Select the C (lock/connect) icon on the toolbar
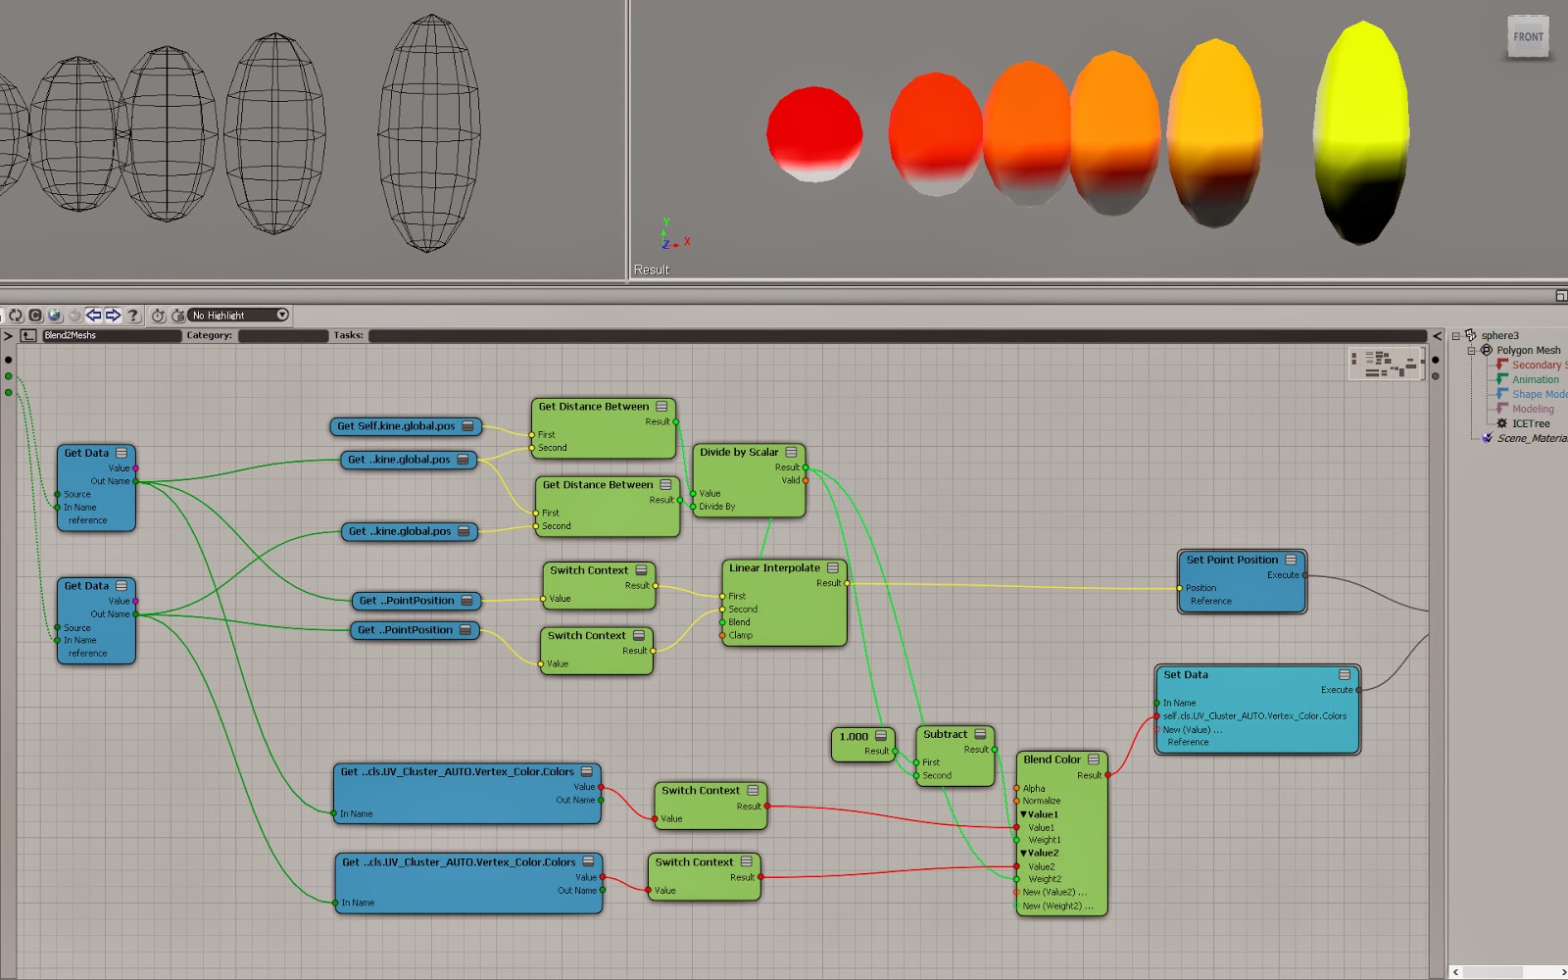 (x=35, y=316)
